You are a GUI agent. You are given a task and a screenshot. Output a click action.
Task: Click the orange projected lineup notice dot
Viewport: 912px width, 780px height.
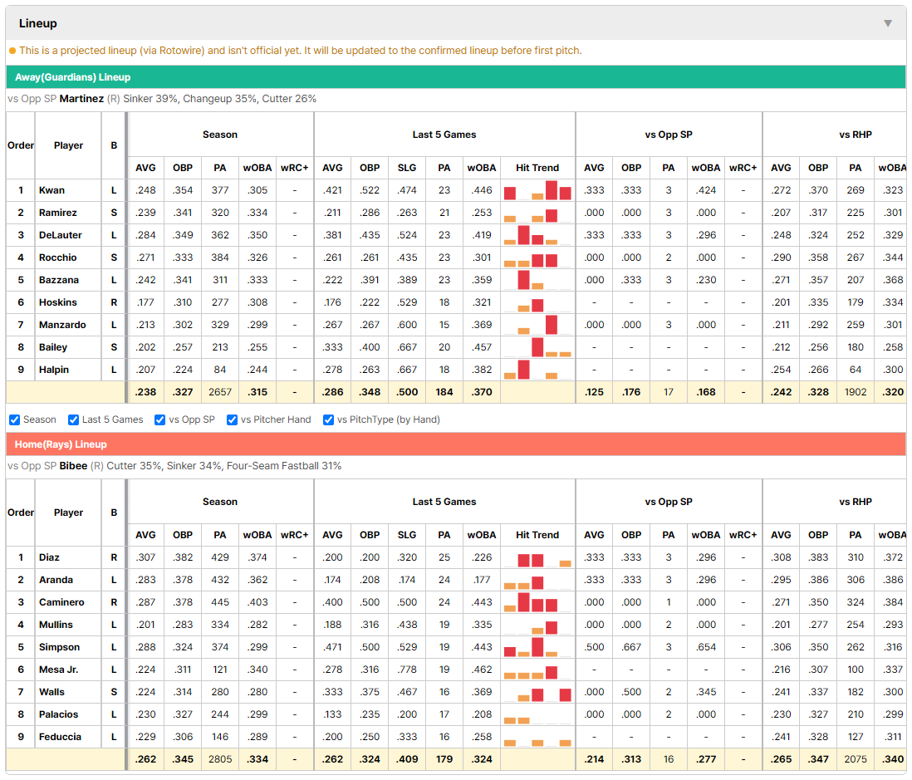coord(12,51)
